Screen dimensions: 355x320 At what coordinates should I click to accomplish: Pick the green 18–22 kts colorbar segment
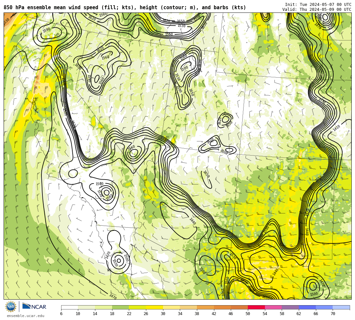click(120, 308)
